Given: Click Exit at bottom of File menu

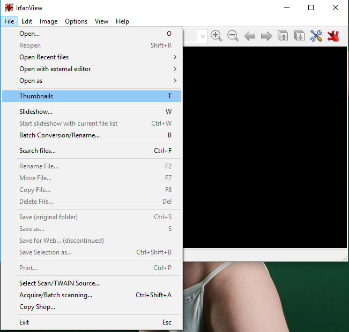Looking at the screenshot, I should coord(92,322).
